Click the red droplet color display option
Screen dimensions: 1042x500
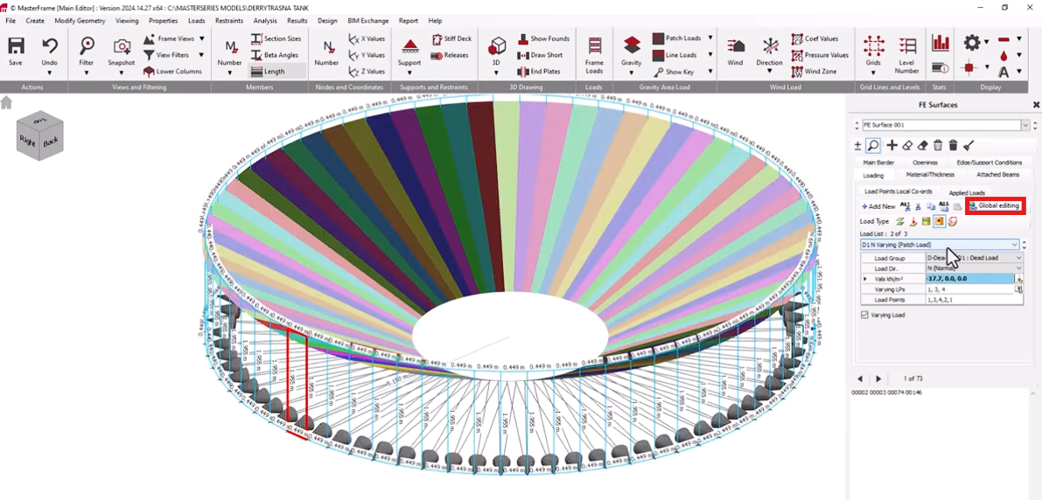[1003, 56]
